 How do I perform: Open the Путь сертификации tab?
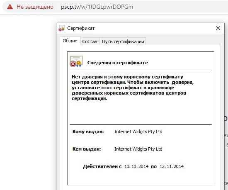point(123,41)
